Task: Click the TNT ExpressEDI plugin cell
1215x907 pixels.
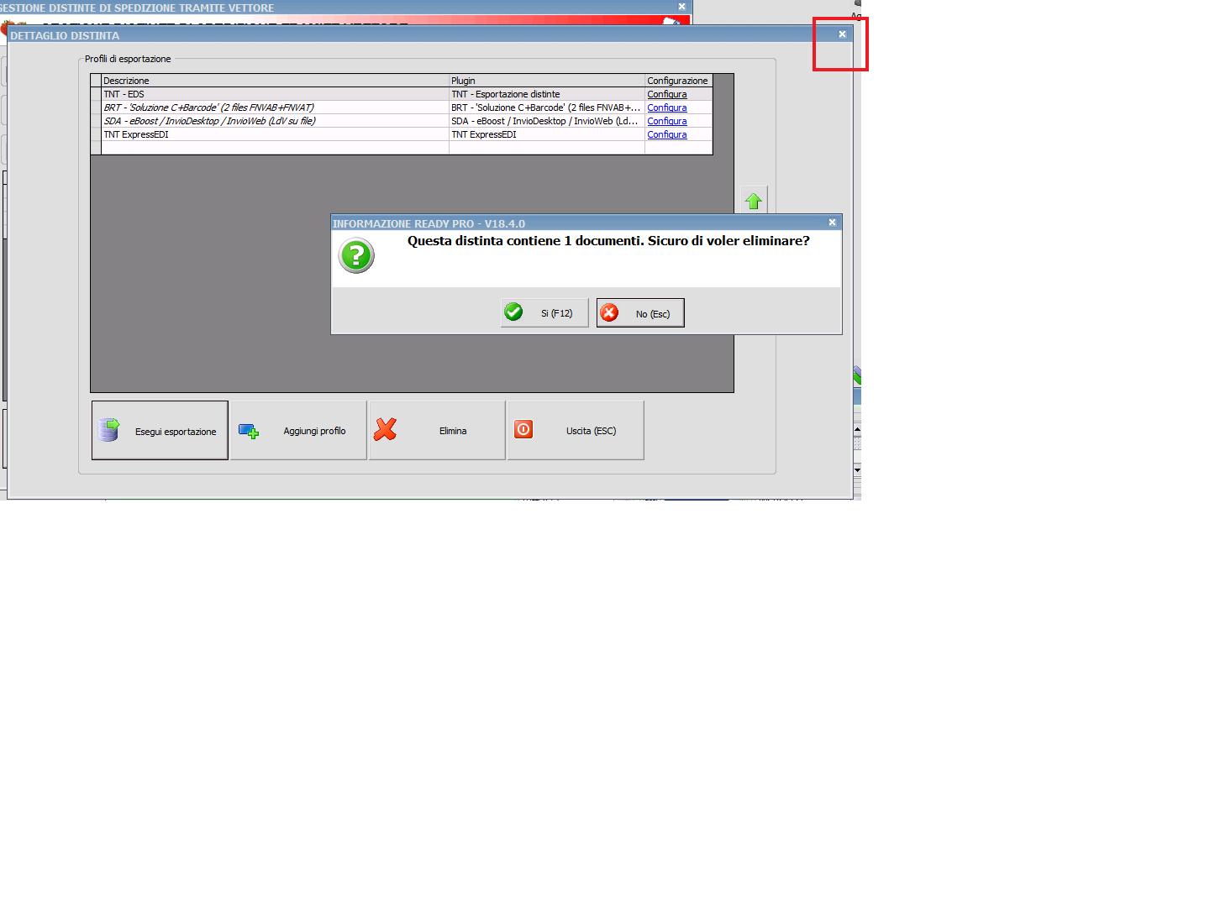Action: 547,134
